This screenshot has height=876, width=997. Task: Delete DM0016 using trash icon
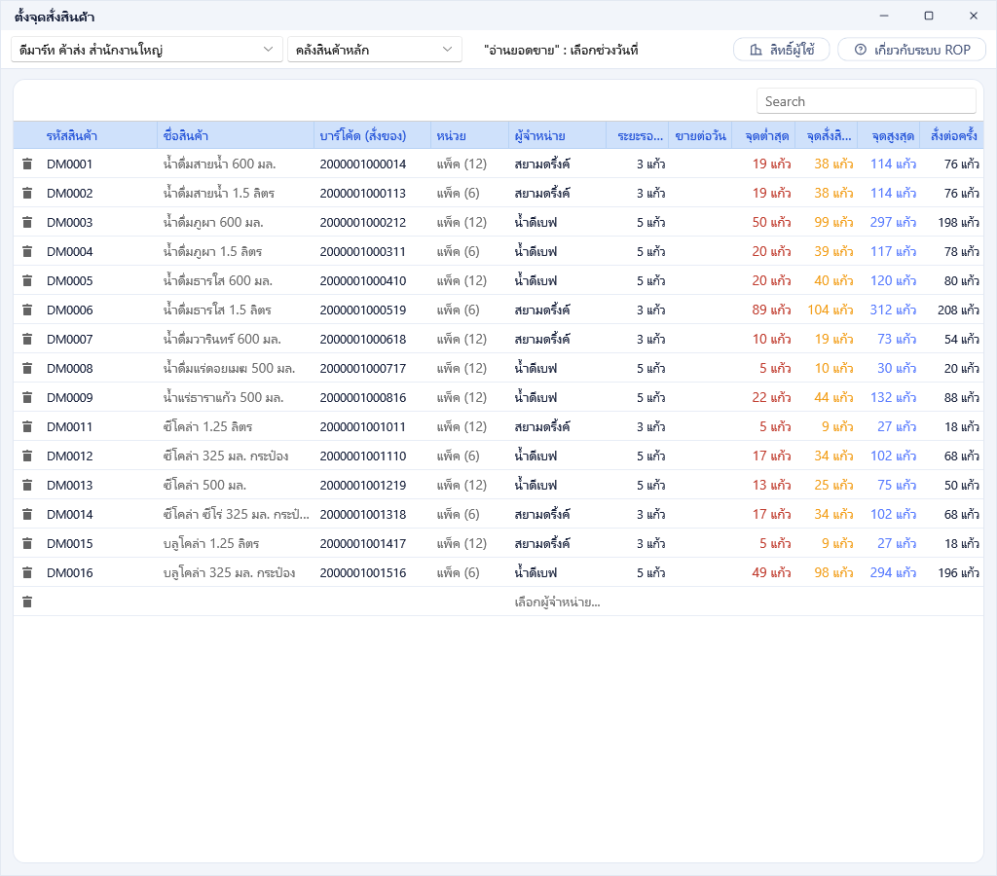[x=27, y=573]
